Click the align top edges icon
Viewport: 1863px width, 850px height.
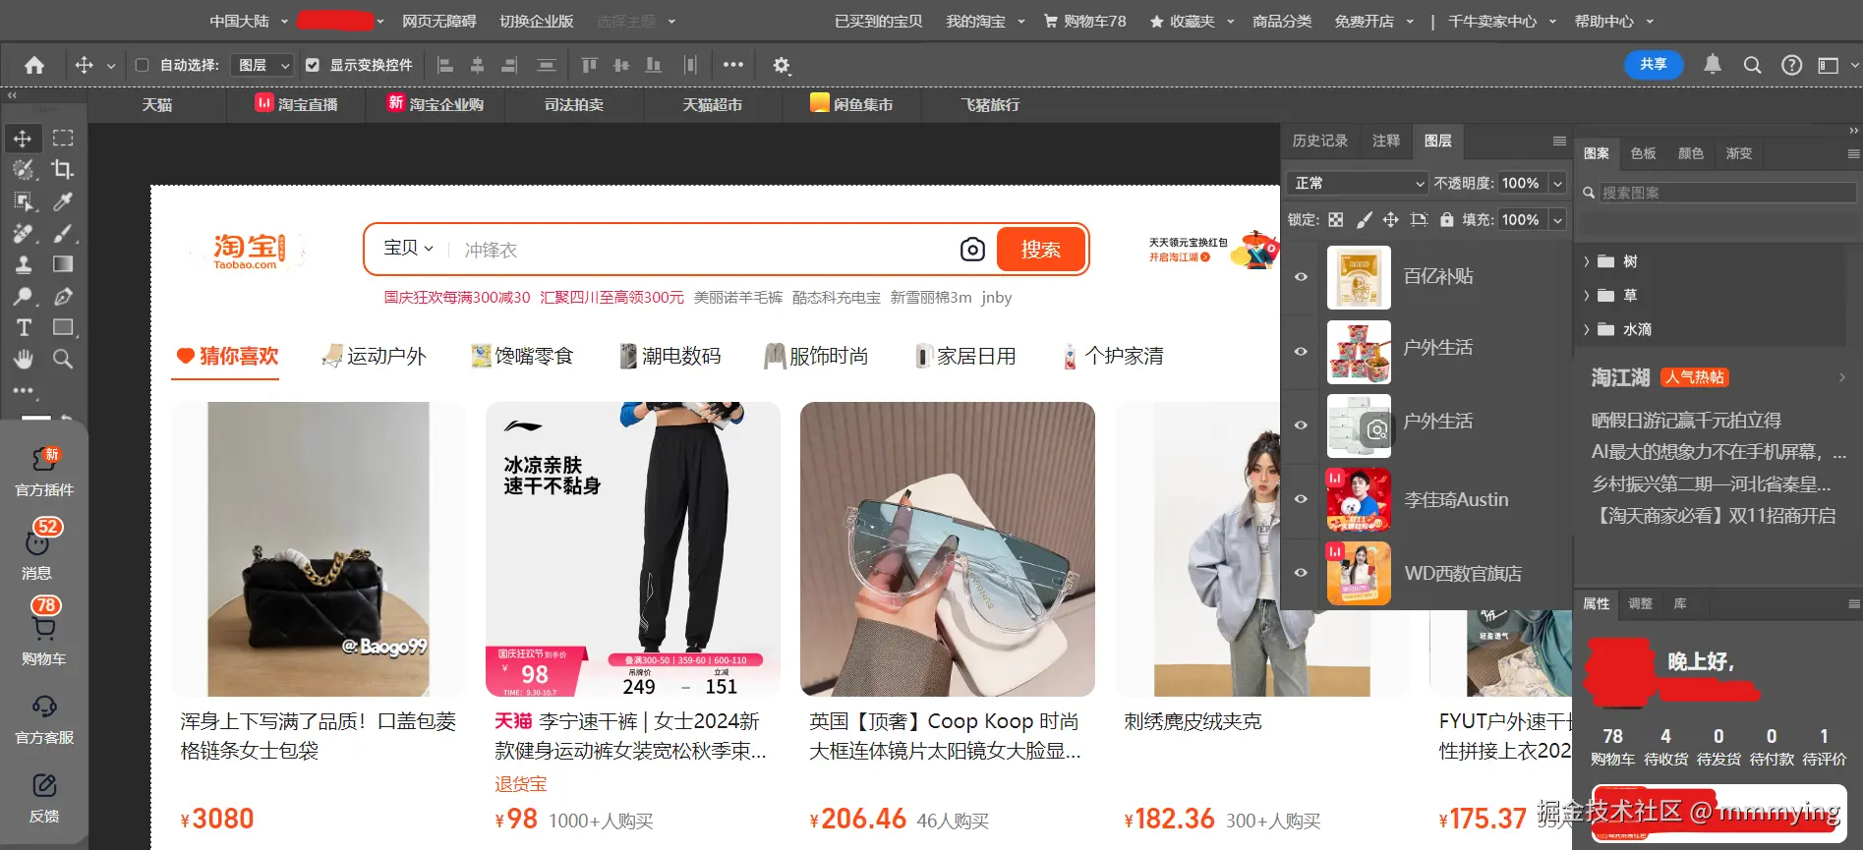coord(589,65)
